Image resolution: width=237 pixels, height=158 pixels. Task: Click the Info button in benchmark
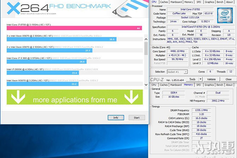[116, 118]
